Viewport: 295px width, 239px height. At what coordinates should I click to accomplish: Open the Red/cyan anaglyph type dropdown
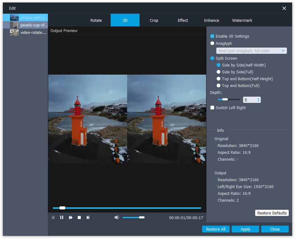pos(251,51)
